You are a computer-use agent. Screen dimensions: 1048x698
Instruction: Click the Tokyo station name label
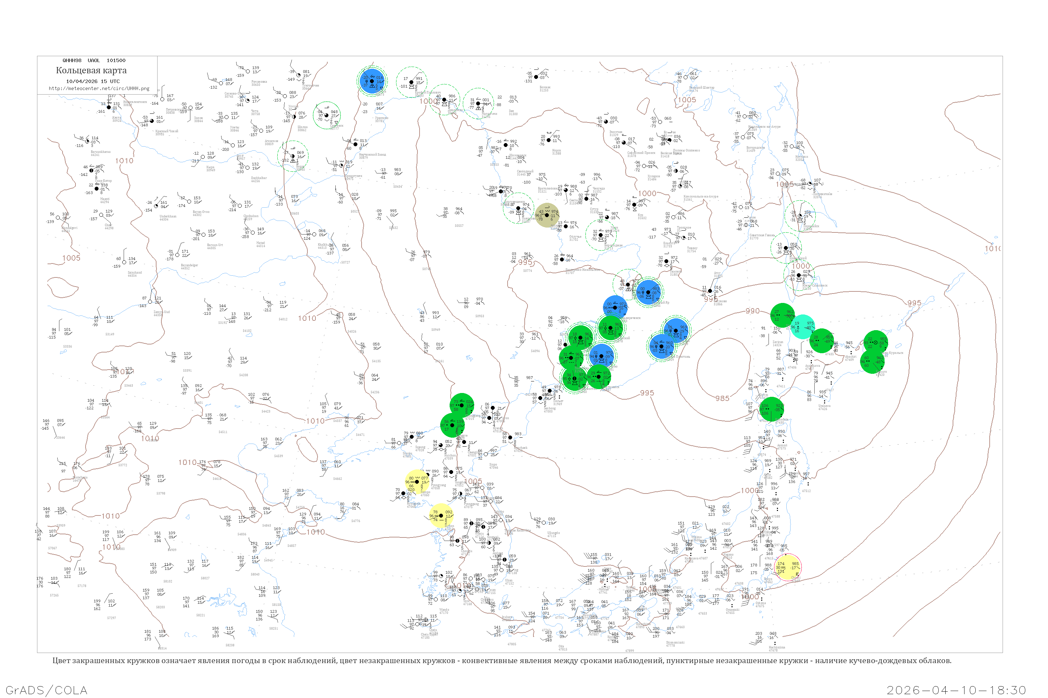[768, 579]
